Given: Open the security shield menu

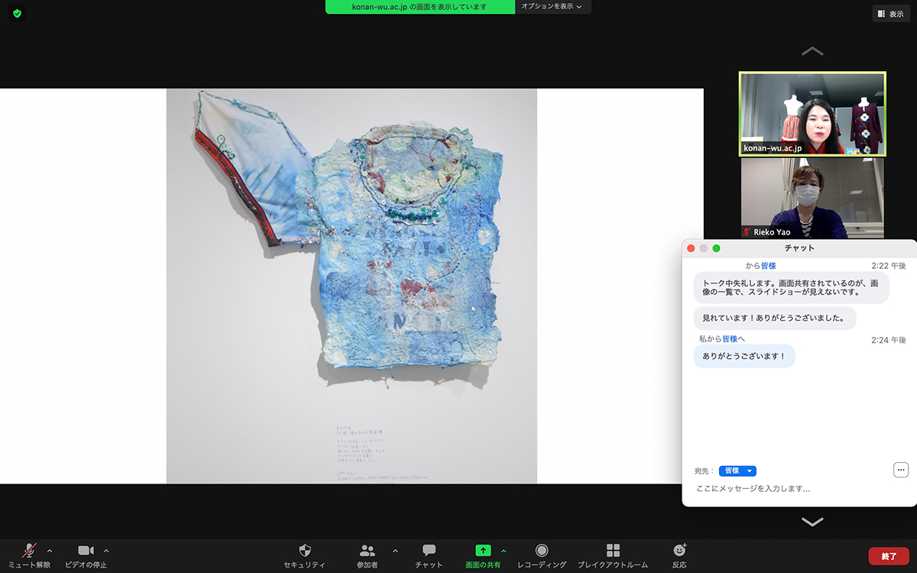Looking at the screenshot, I should click(304, 555).
